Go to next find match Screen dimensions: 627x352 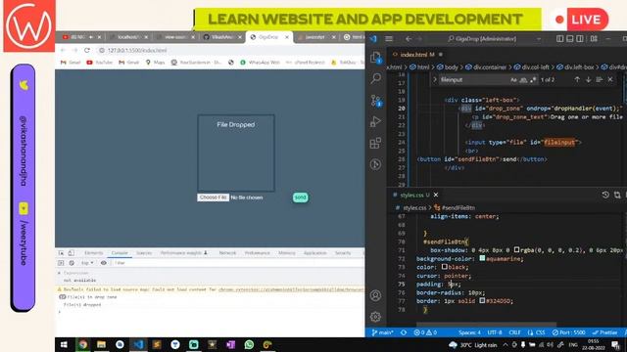588,80
